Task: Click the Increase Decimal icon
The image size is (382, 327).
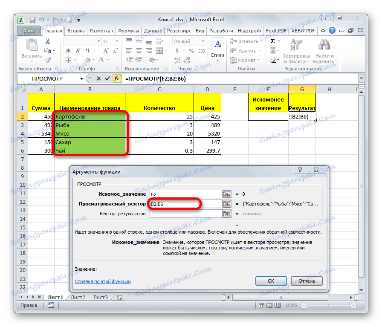Action: [177, 60]
